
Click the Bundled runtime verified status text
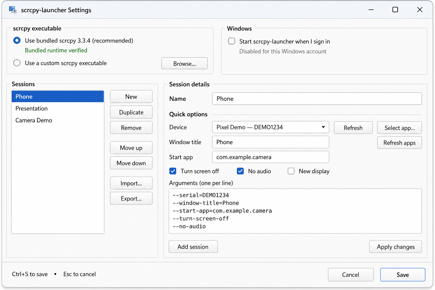pos(56,50)
